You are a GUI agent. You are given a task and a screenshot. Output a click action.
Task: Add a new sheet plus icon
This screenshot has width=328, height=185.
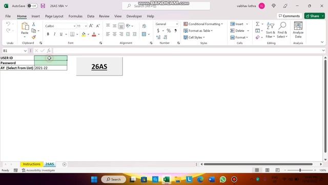tap(64, 164)
